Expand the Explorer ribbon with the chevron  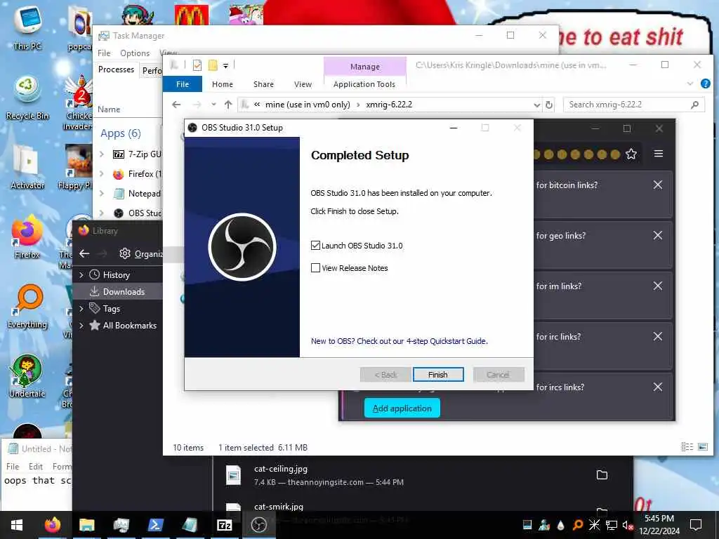(x=690, y=84)
